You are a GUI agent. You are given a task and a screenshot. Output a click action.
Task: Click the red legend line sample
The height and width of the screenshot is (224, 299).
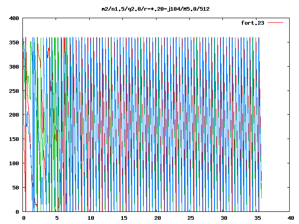275,23
